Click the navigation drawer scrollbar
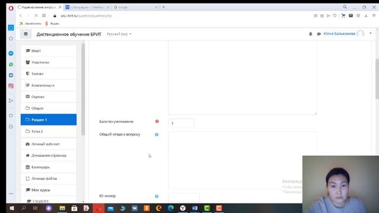 tap(83, 89)
